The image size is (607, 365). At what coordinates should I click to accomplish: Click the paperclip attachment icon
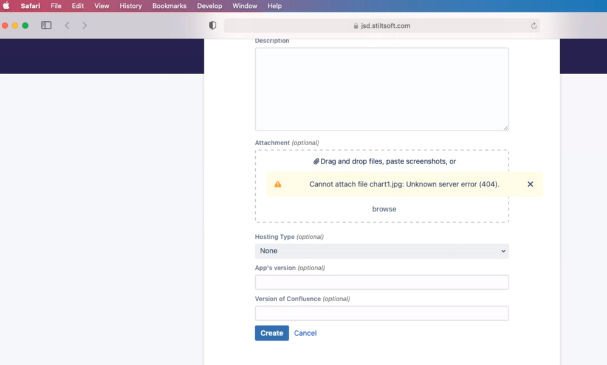coord(316,162)
